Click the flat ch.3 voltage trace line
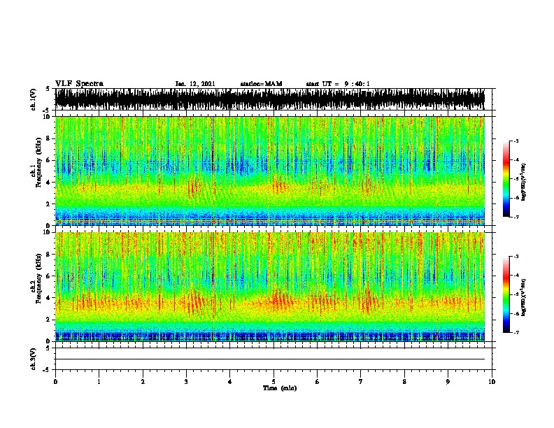The image size is (554, 428). tap(269, 359)
